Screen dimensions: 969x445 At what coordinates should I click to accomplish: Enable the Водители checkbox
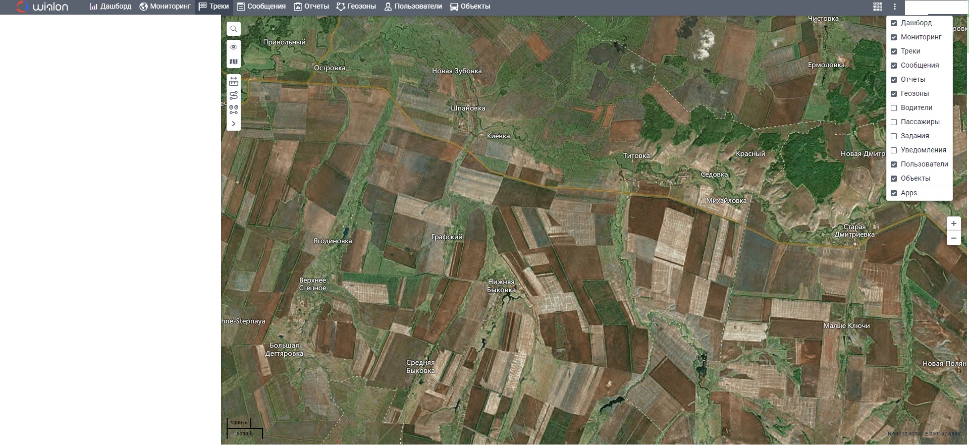click(x=894, y=108)
